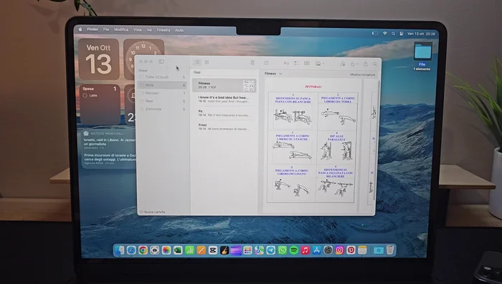Select the Pensieri folder

tap(162, 93)
